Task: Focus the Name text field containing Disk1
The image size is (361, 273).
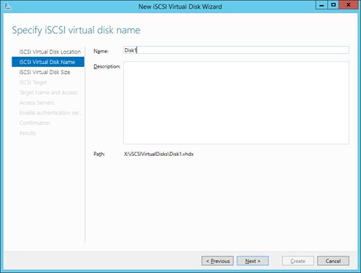Action: tap(236, 50)
